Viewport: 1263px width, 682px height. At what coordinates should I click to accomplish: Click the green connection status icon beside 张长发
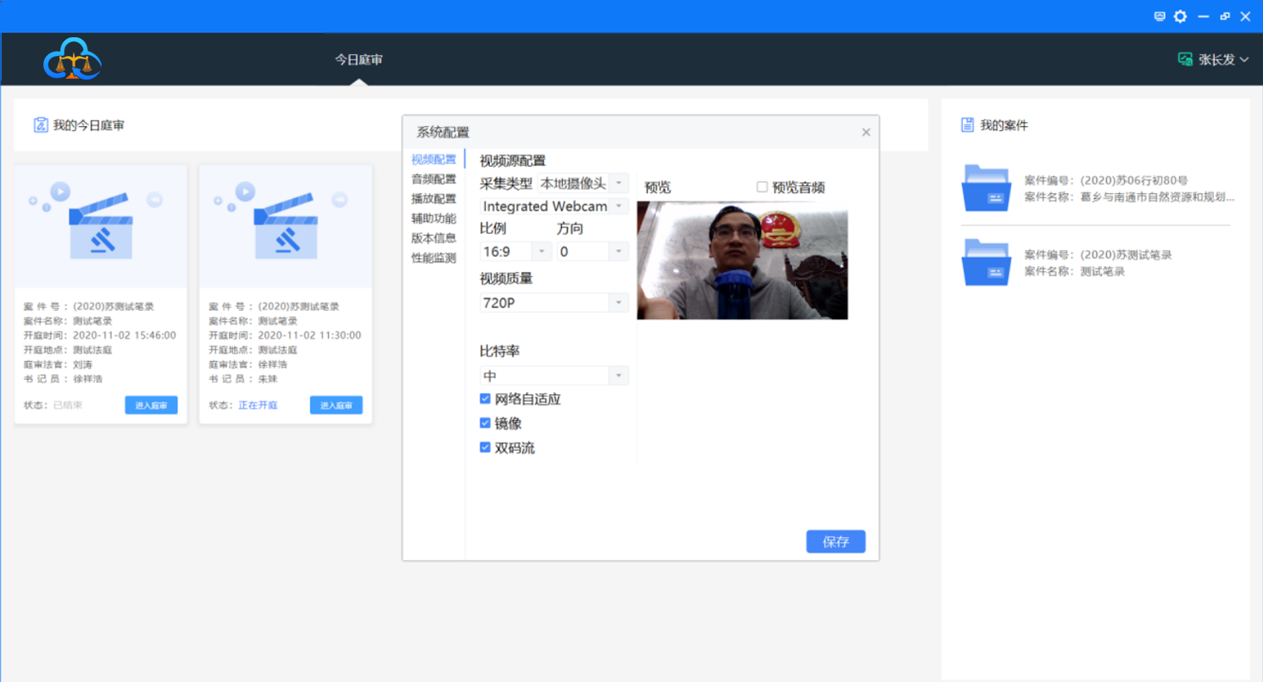(x=1185, y=59)
